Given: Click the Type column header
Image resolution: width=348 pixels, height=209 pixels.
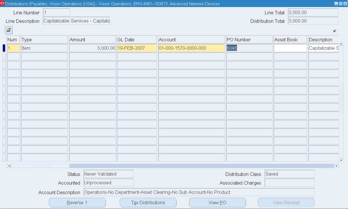Looking at the screenshot, I should point(44,40).
